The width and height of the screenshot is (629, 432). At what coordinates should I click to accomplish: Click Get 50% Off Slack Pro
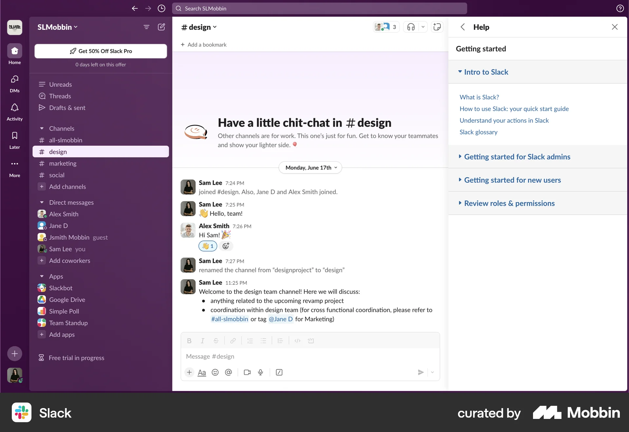click(x=101, y=51)
